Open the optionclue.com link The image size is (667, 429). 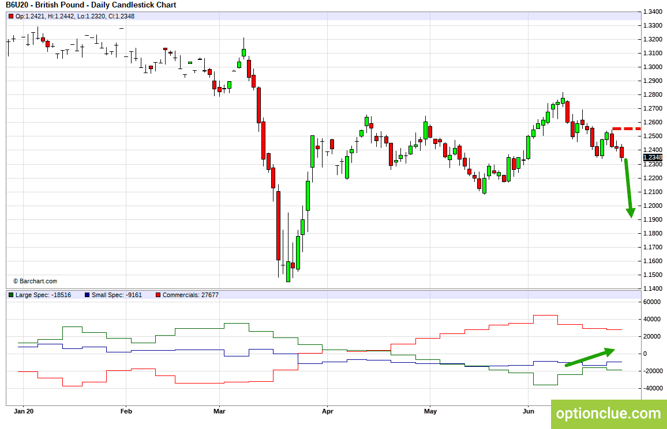pos(609,413)
